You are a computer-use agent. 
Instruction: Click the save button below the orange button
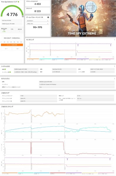[18, 49]
